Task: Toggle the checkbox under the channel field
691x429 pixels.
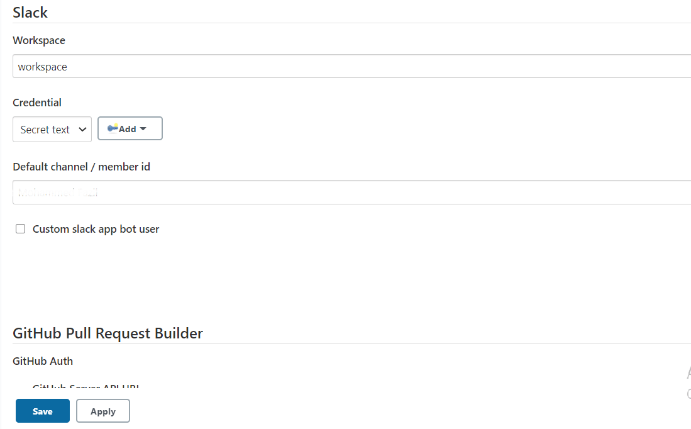Action: pos(20,228)
